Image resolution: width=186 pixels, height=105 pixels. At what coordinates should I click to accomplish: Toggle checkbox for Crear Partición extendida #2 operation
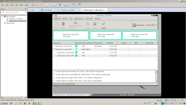[54, 75]
